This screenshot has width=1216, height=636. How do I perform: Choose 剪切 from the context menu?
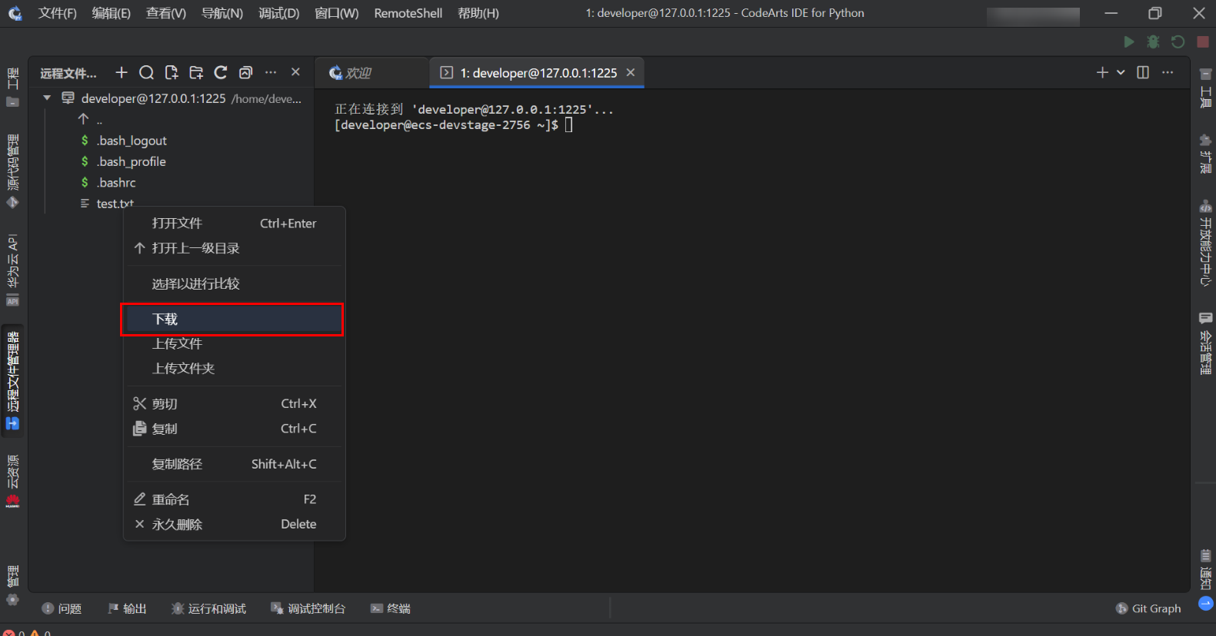(234, 403)
